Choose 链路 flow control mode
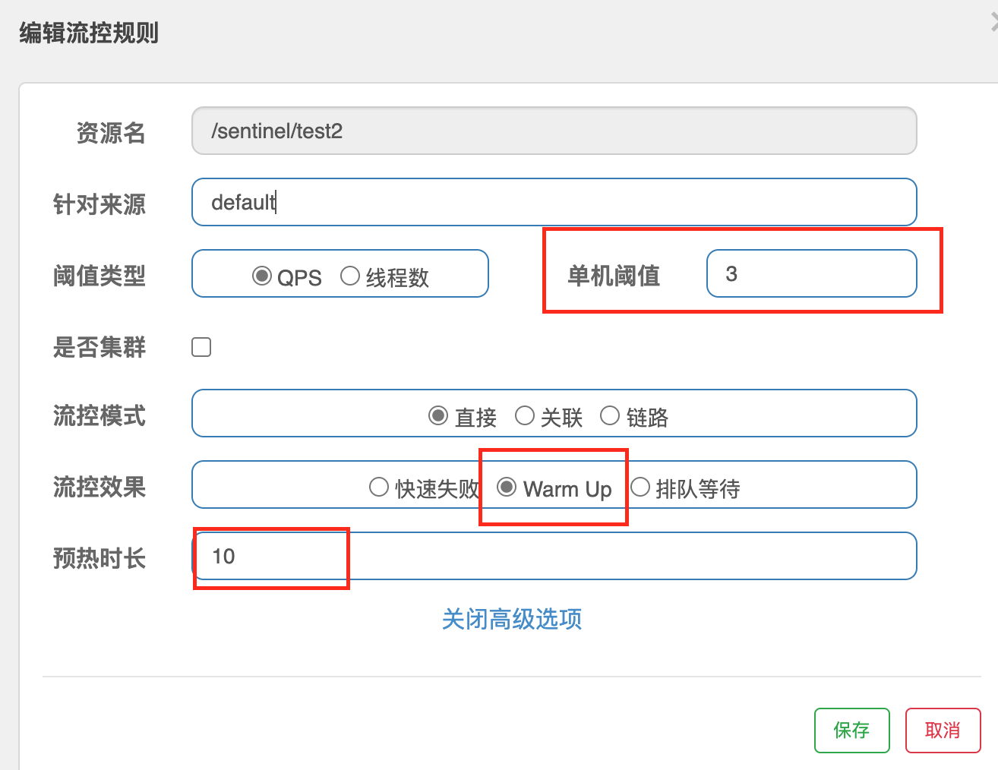The width and height of the screenshot is (998, 770). point(610,415)
